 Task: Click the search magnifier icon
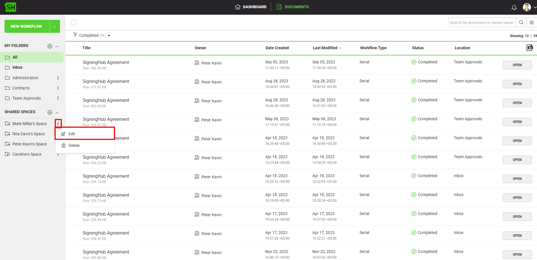pyautogui.click(x=521, y=23)
